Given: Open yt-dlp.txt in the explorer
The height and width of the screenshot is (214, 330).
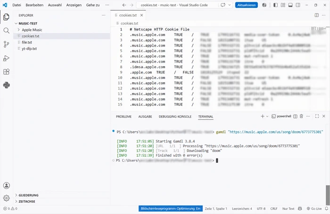Looking at the screenshot, I should 29,48.
